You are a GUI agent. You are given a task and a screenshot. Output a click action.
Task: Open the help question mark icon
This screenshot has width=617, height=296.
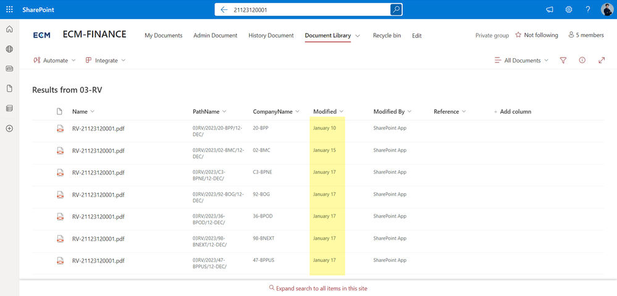(587, 10)
